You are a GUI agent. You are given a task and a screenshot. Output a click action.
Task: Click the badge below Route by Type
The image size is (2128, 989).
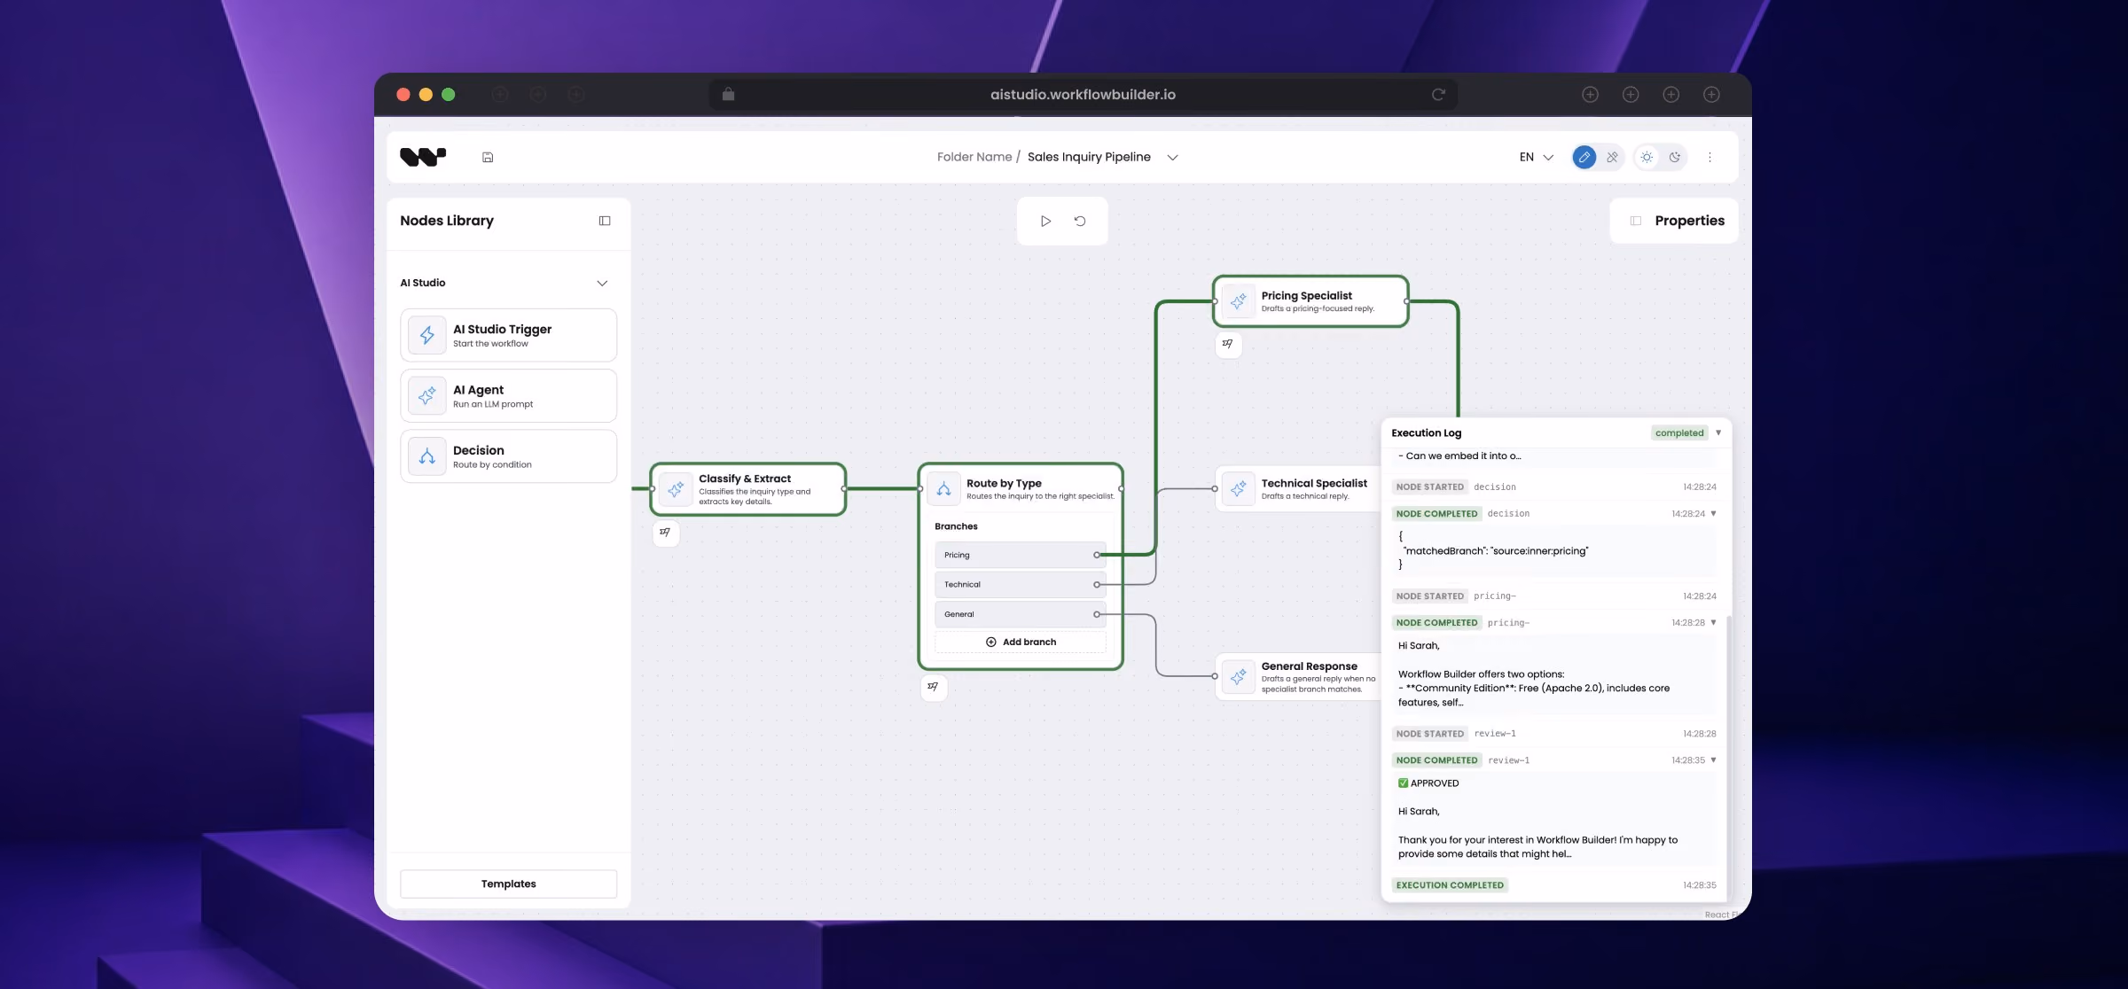pos(934,687)
